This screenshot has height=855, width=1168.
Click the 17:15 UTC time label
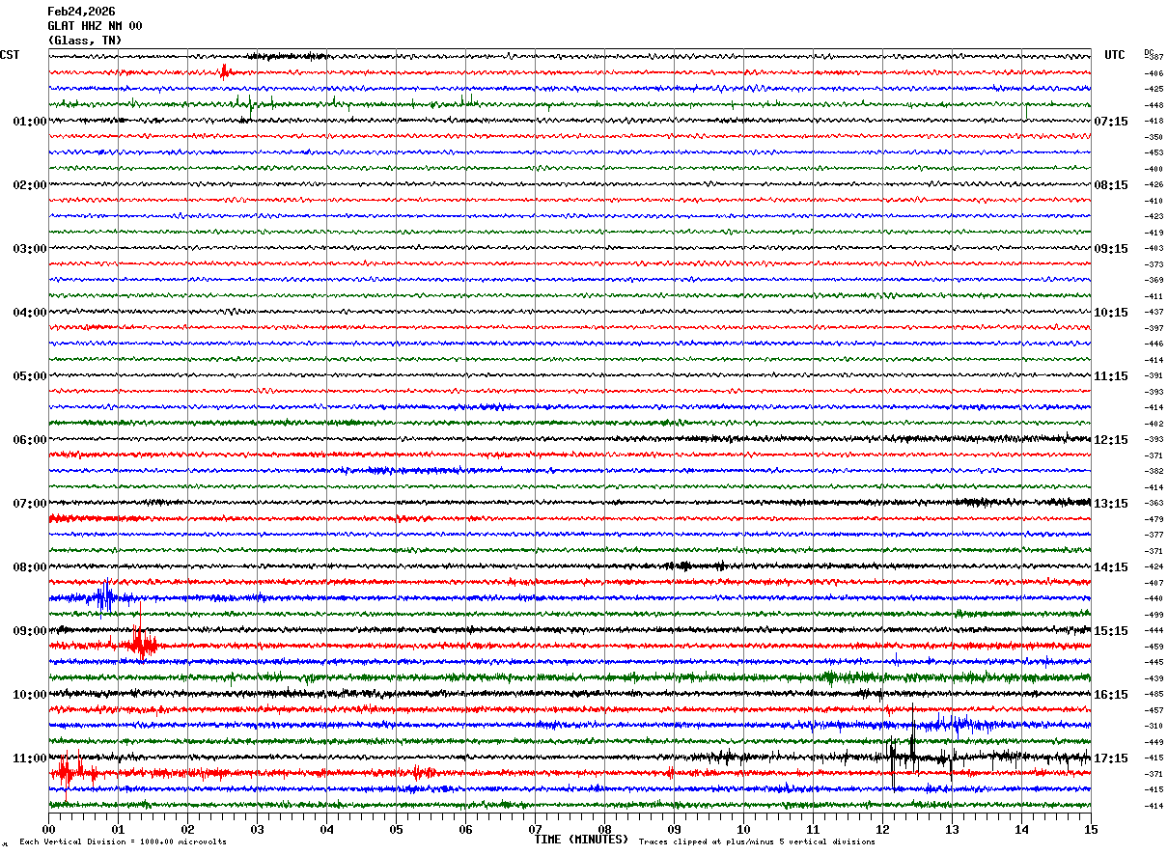tap(1111, 758)
